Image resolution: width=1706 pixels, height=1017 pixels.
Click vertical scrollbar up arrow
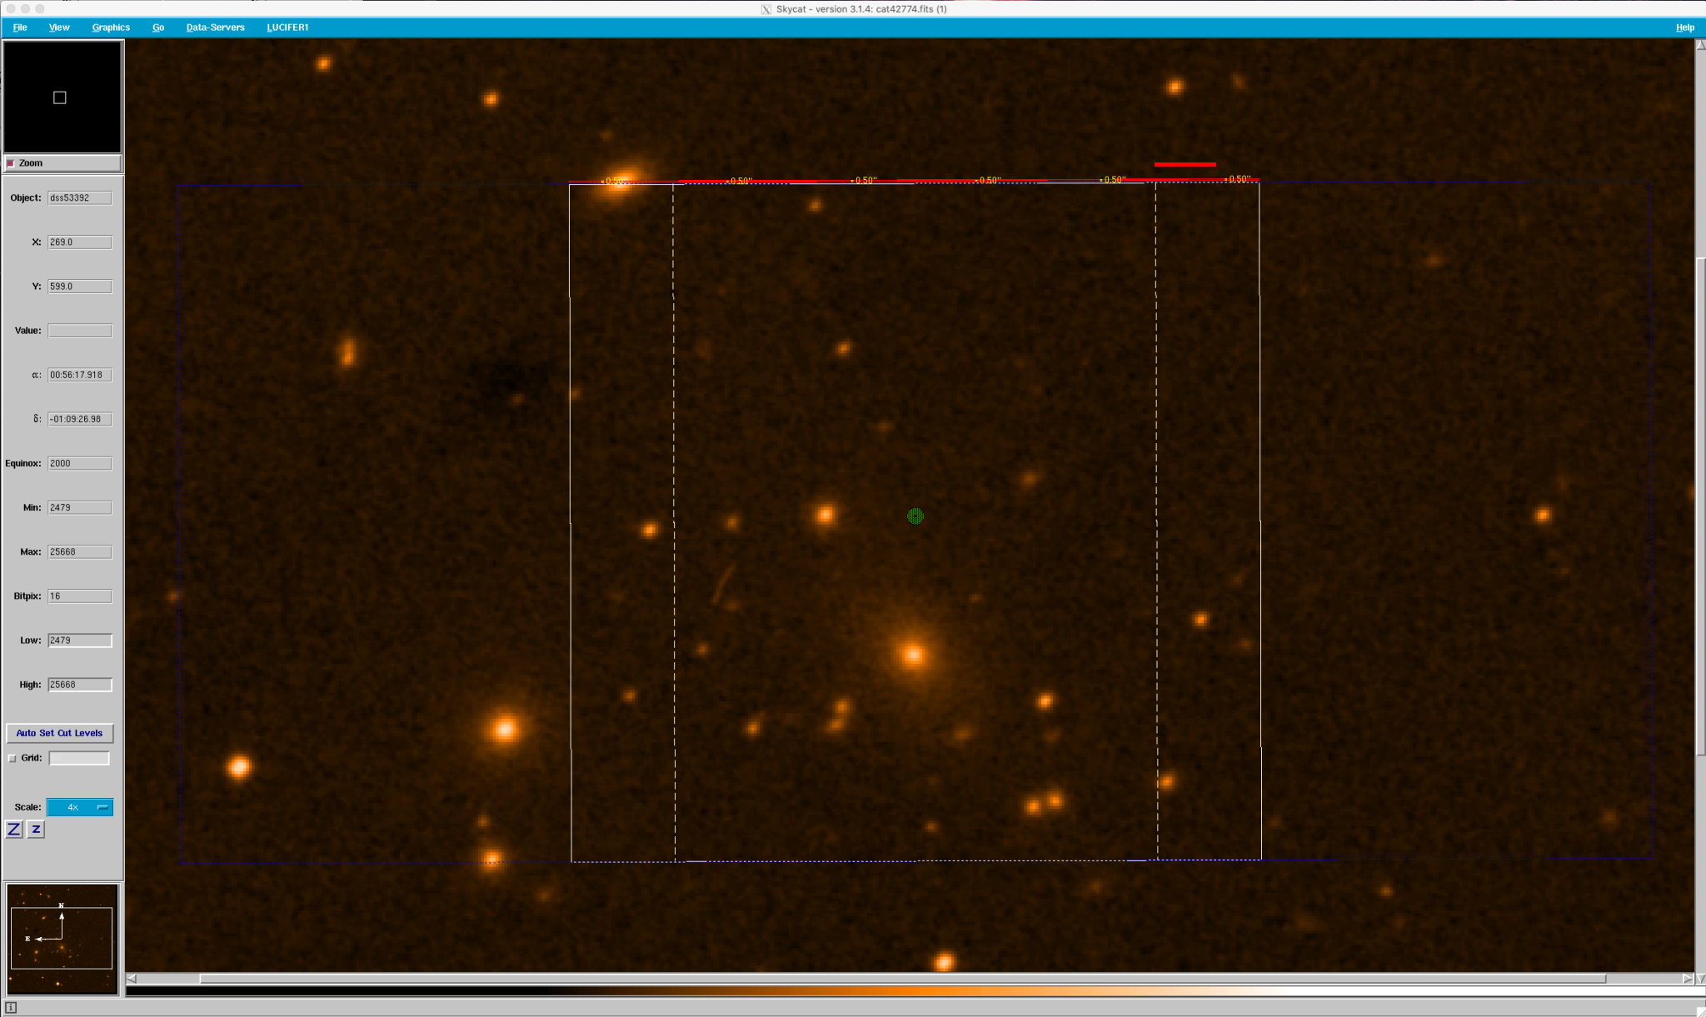pos(1700,45)
